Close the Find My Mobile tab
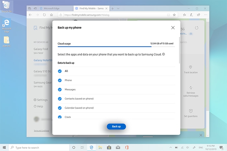 pyautogui.click(x=106, y=8)
